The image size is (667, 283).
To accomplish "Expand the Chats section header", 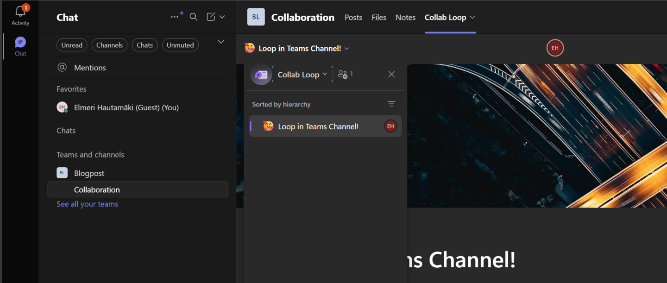I will click(66, 131).
